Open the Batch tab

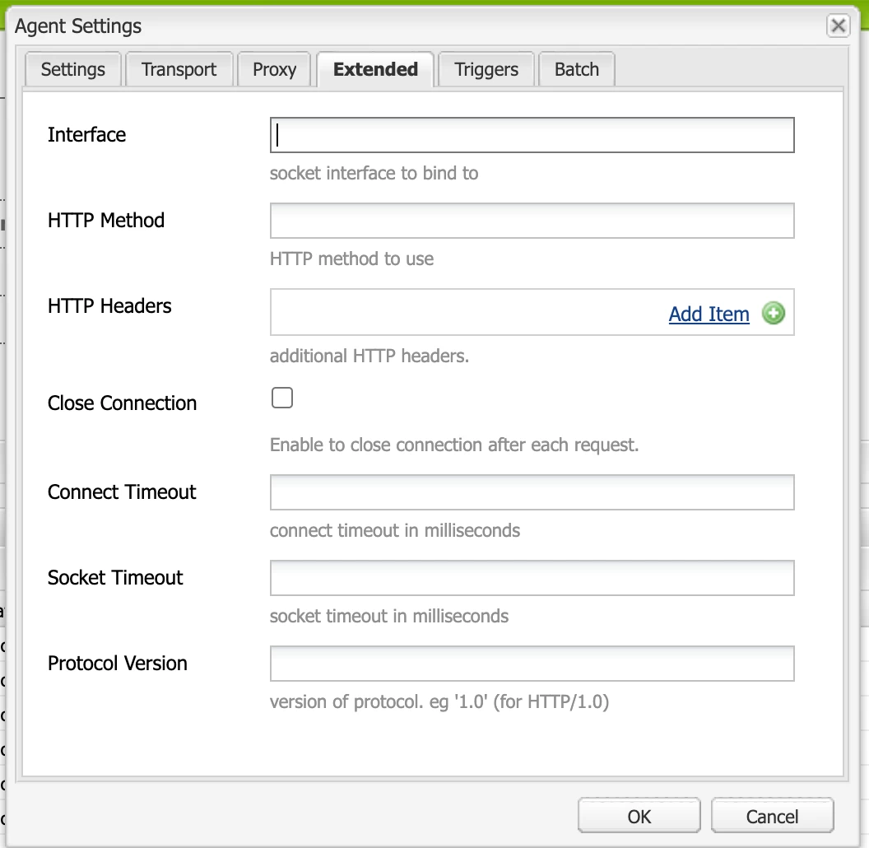576,69
